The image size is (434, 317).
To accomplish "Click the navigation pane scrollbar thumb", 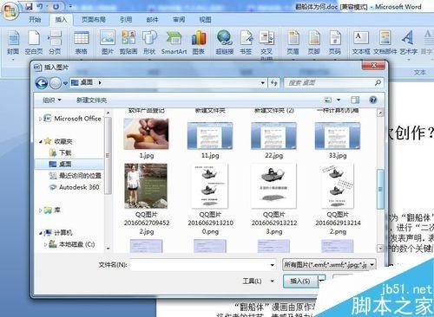I will (108, 155).
